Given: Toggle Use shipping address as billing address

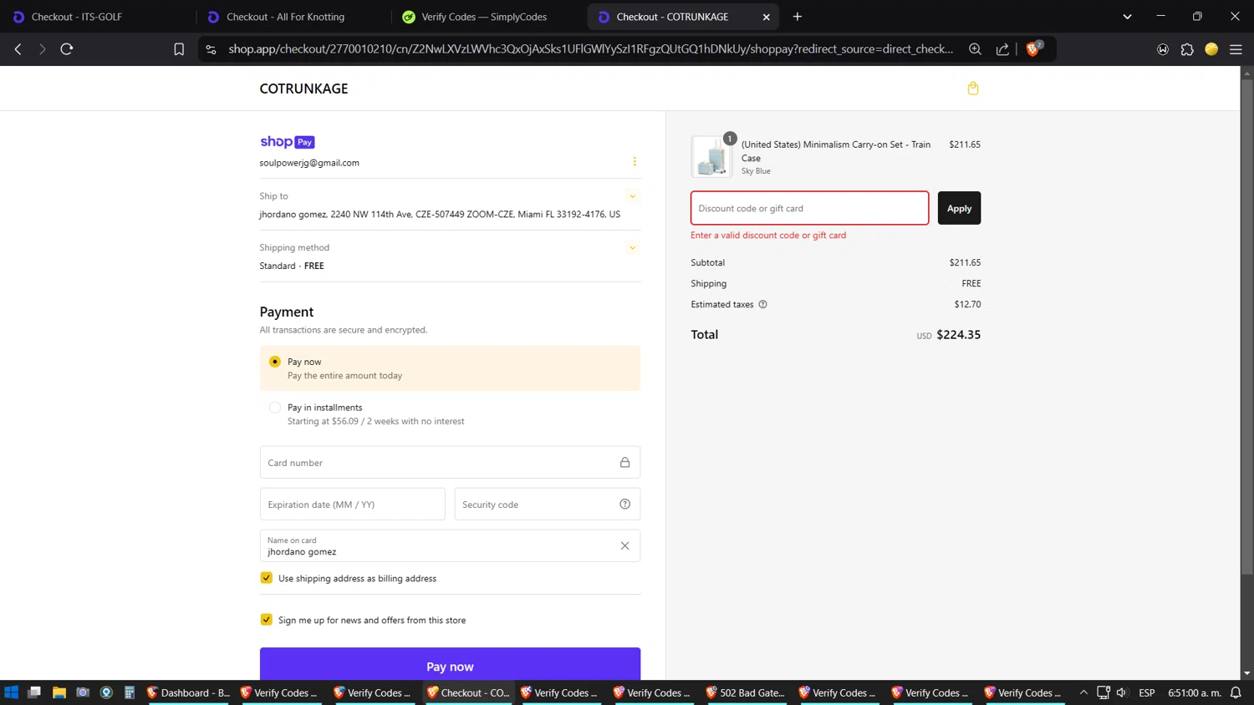Looking at the screenshot, I should [x=267, y=578].
